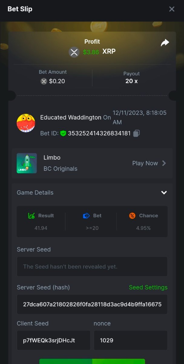Click the green Result chart icon
Viewport: 184px width, 364px height.
pos(31,216)
